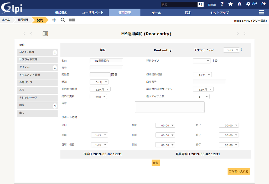Log out using the exit icon

(264, 4)
